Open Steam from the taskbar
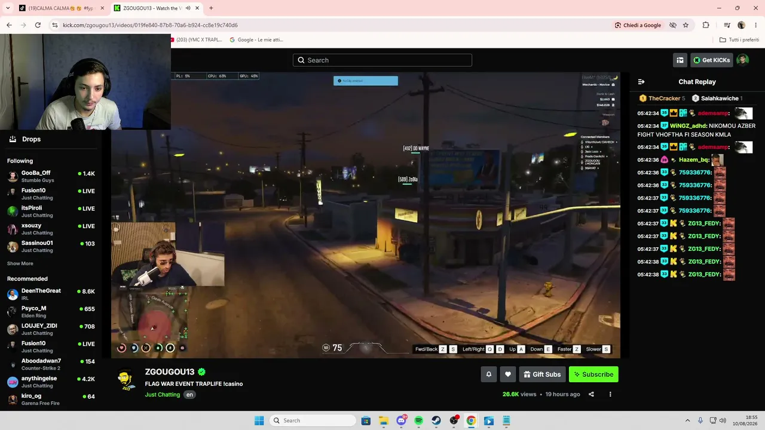The width and height of the screenshot is (765, 430). pyautogui.click(x=436, y=420)
